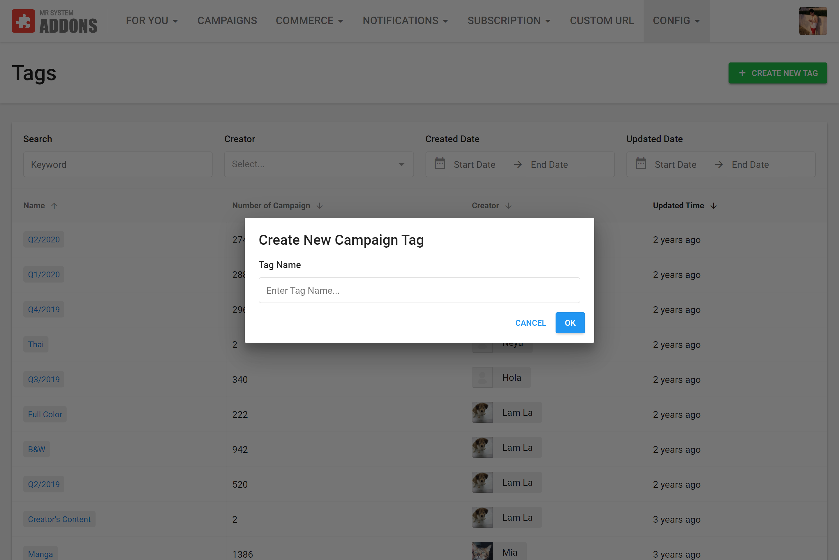Expand the Creator Select dropdown
839x560 pixels.
(x=318, y=164)
